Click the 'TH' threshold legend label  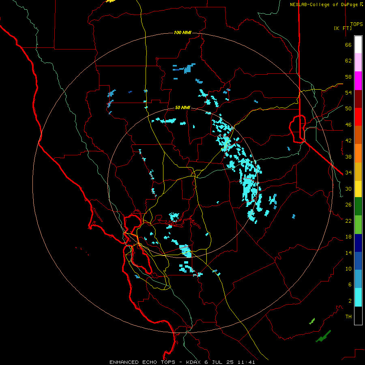click(x=348, y=316)
